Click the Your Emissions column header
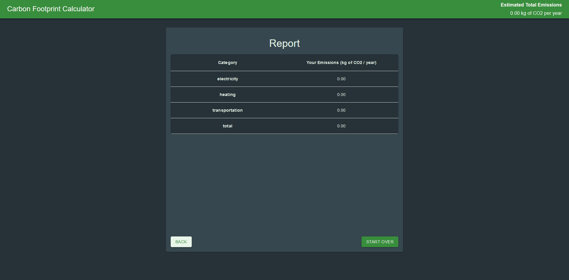 pyautogui.click(x=341, y=63)
